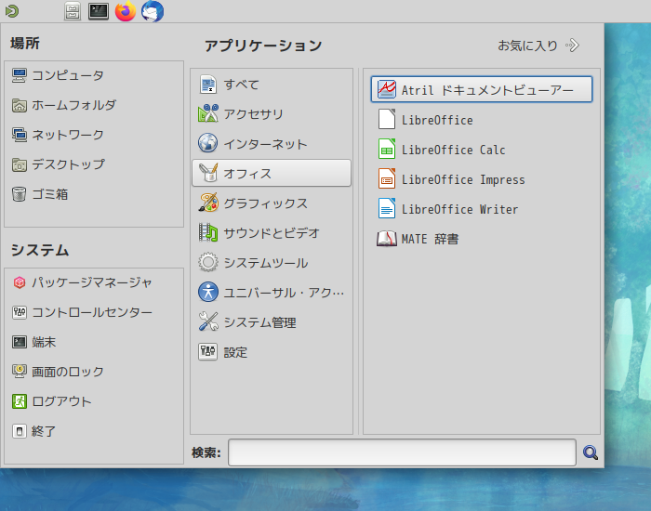Select the すべて category
Image resolution: width=651 pixels, height=511 pixels.
[272, 85]
